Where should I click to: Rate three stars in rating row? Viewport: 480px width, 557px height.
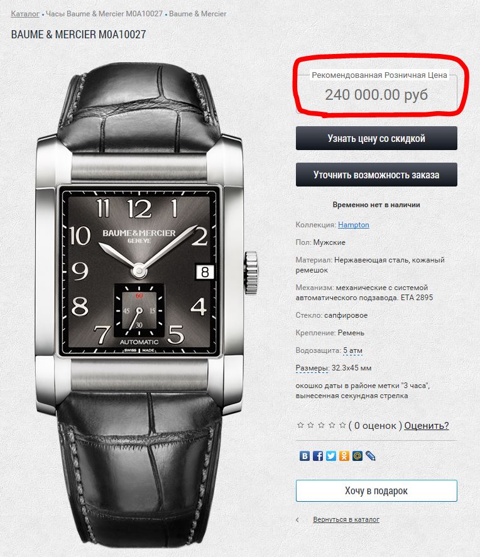[322, 425]
